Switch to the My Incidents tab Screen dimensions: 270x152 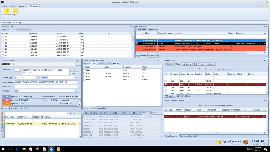tap(141, 56)
